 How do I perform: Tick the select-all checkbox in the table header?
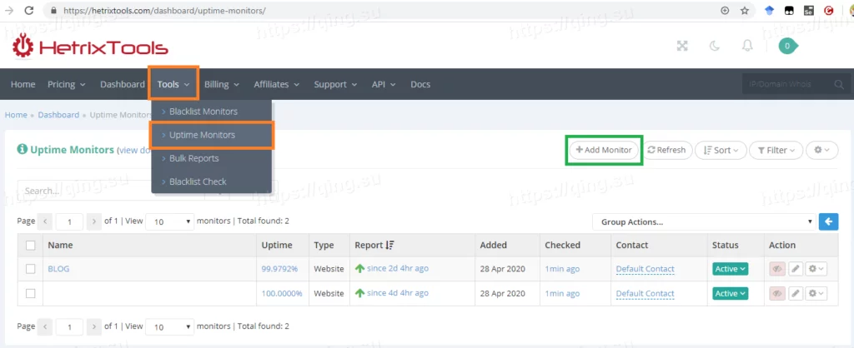click(31, 246)
